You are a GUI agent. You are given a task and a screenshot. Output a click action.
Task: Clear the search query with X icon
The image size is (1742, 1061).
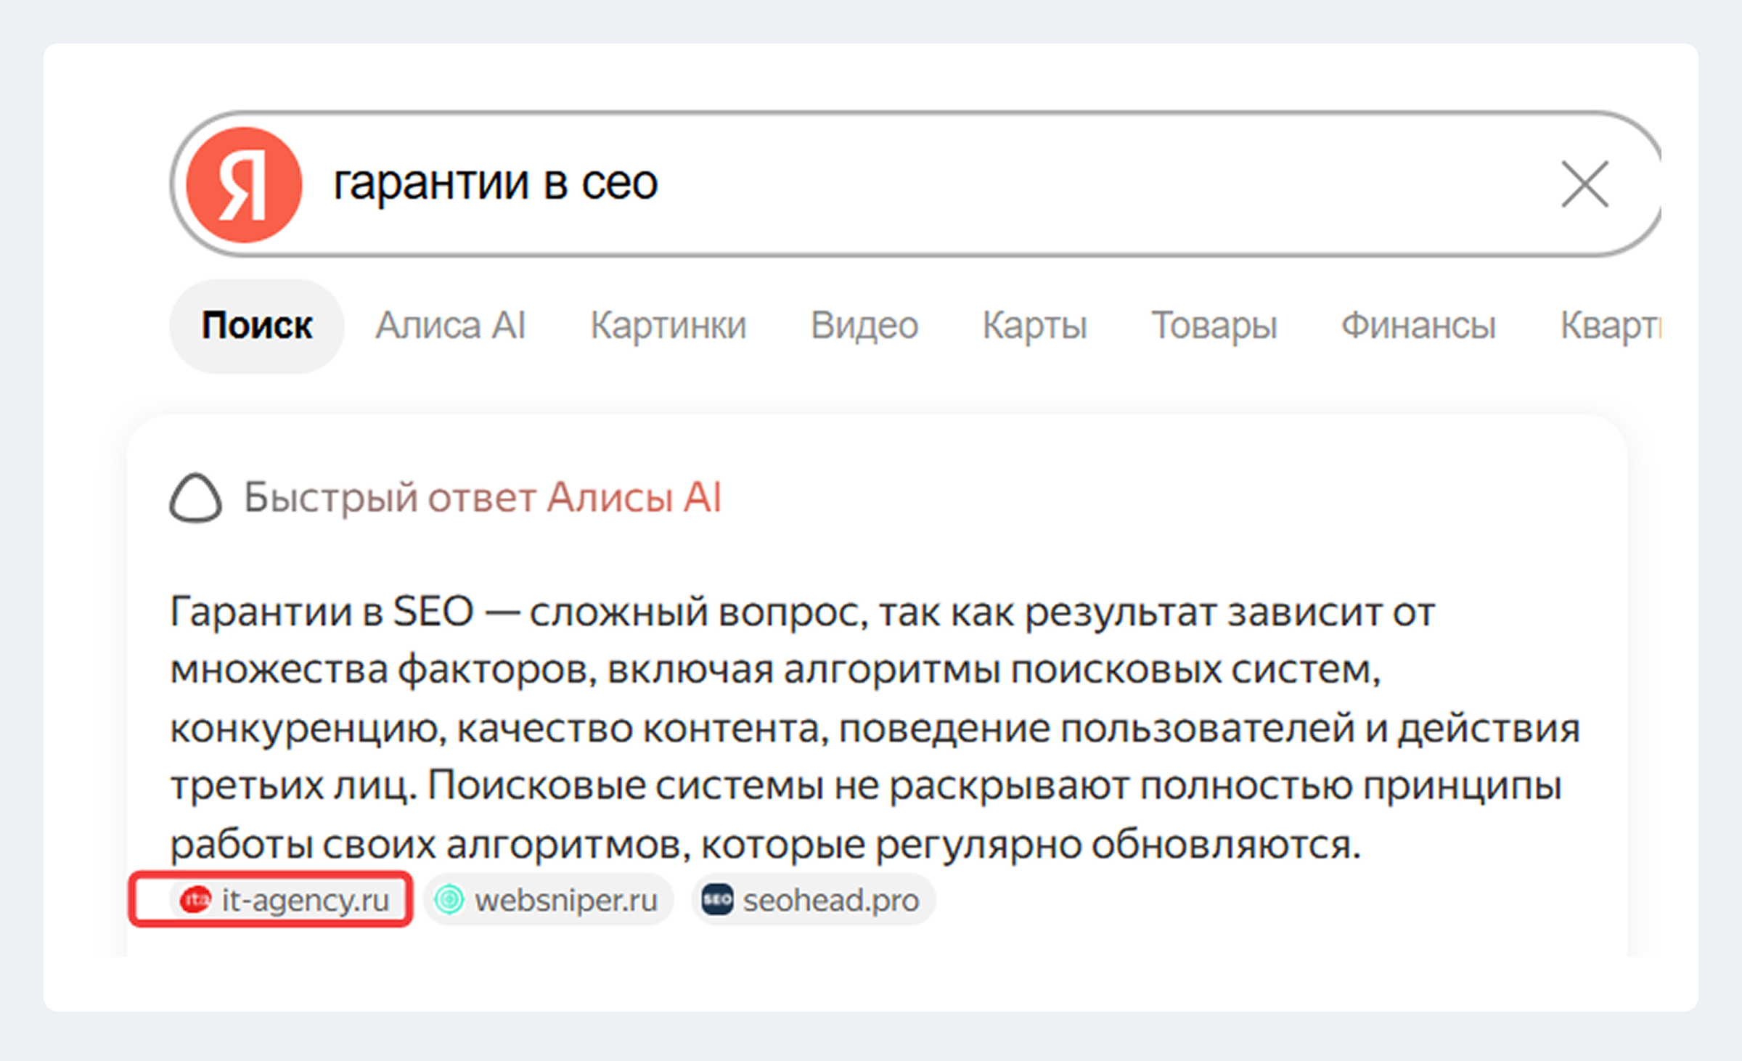click(1584, 184)
